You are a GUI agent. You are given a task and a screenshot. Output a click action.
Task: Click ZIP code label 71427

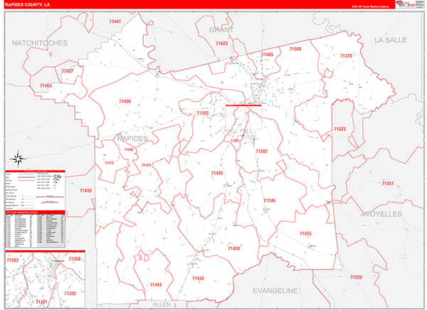pos(68,71)
